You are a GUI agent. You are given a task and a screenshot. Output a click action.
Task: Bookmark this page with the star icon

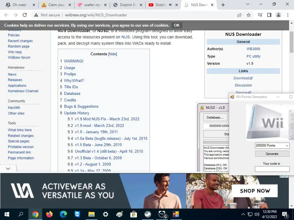[x=249, y=15]
